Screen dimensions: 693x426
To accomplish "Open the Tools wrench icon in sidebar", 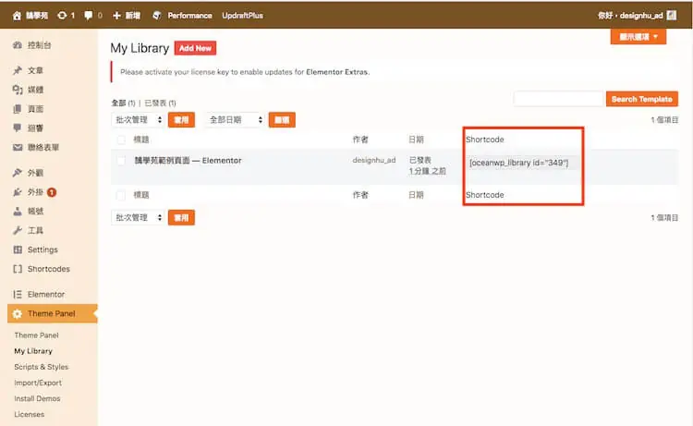I will (18, 230).
